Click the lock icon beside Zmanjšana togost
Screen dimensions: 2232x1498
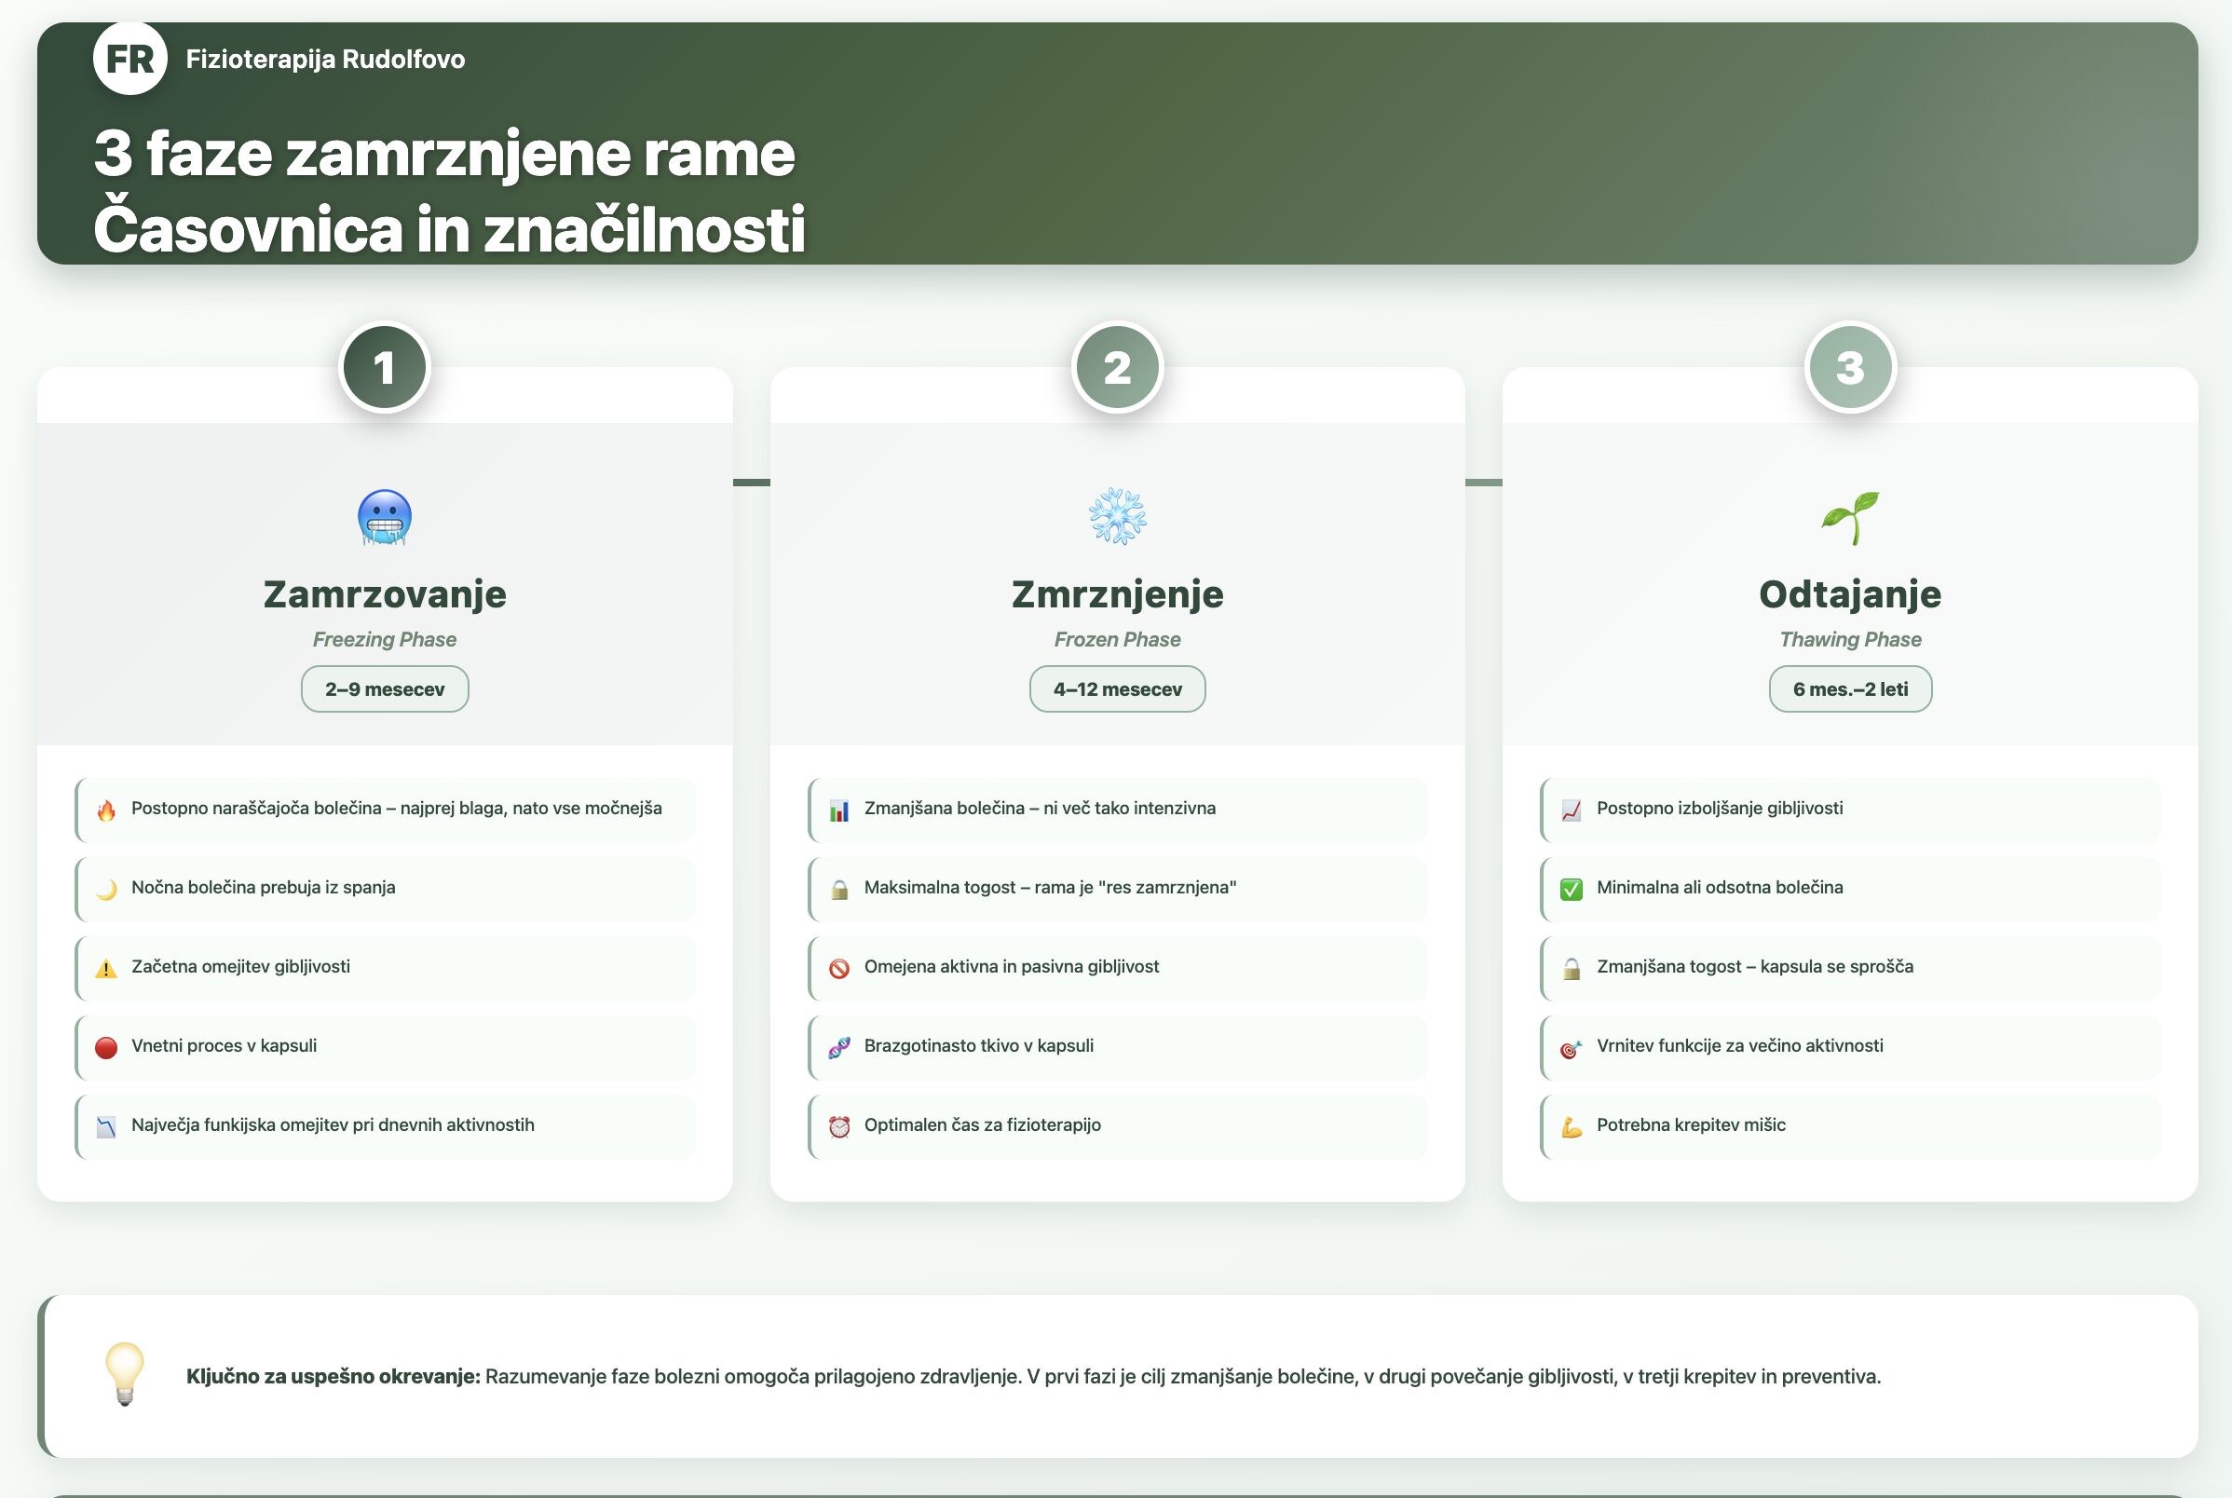pyautogui.click(x=1572, y=969)
